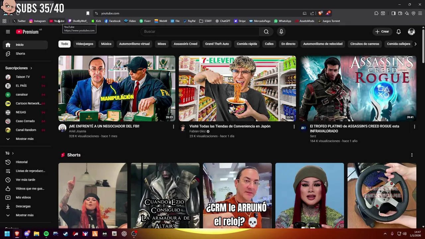Open options menu for Japan convenience stores video
Image resolution: width=425 pixels, height=239 pixels.
(294, 126)
